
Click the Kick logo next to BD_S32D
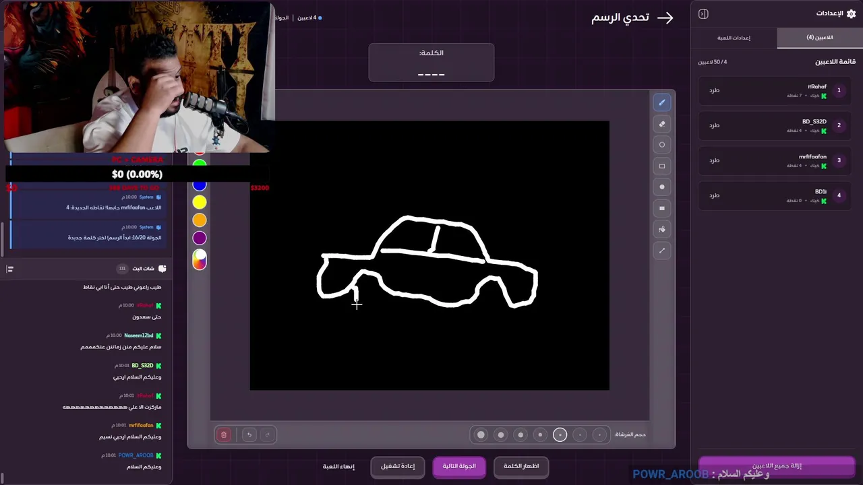(823, 131)
